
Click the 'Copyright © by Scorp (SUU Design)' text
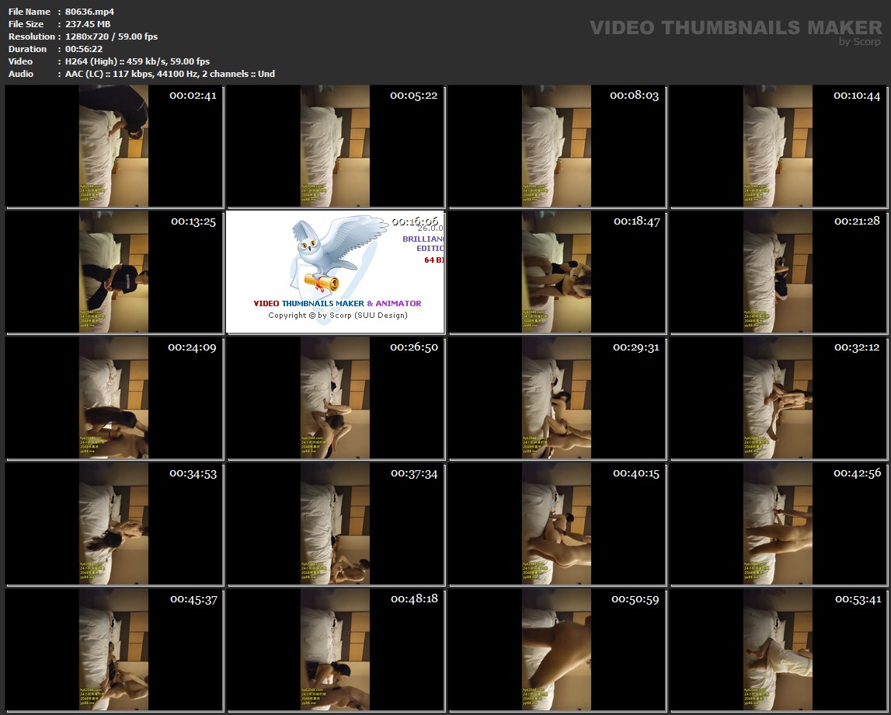pyautogui.click(x=338, y=316)
